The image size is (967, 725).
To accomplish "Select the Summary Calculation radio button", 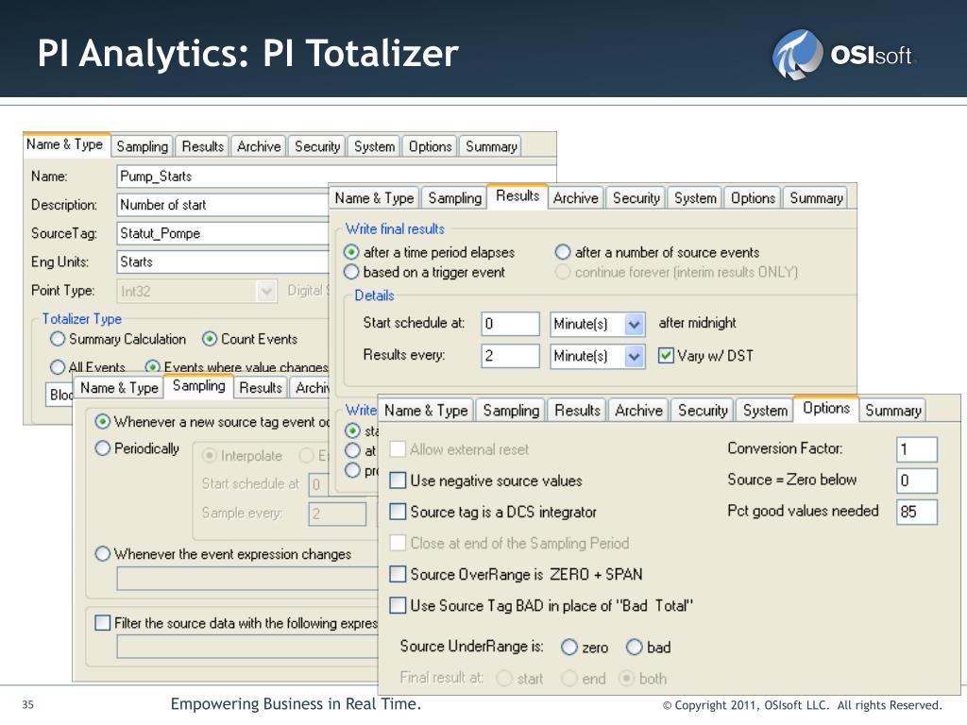I will pyautogui.click(x=58, y=339).
